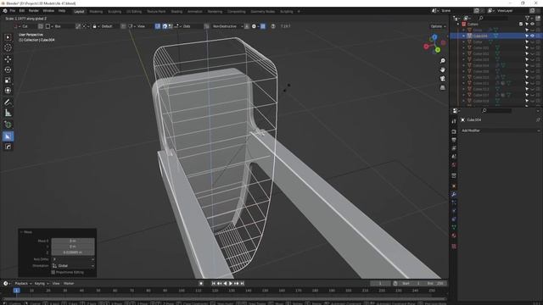Open the Render properties tab icon
The image size is (543, 305).
[454, 132]
